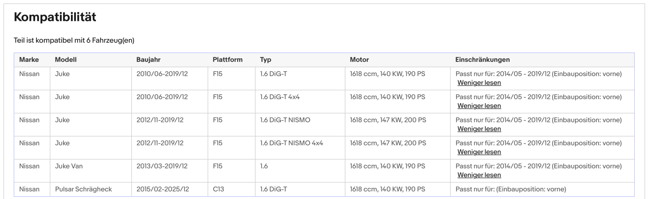Click the 'Baujahr' column header
Viewport: 649px width, 199px height.
148,60
